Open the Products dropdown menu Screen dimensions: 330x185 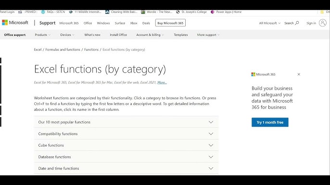(43, 35)
